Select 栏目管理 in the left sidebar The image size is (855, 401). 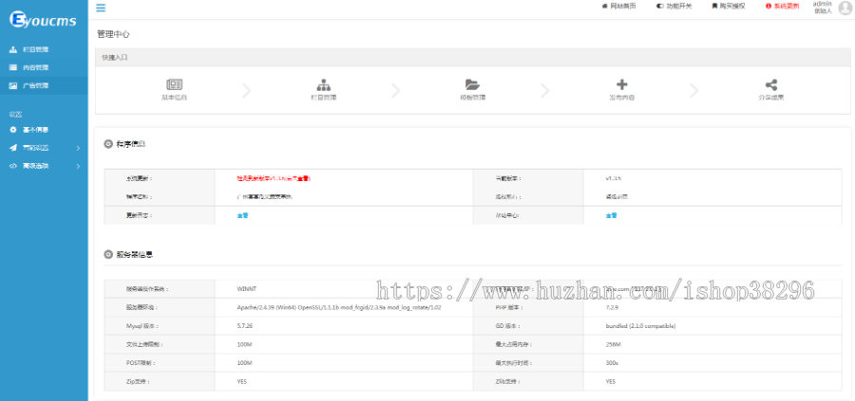coord(35,49)
